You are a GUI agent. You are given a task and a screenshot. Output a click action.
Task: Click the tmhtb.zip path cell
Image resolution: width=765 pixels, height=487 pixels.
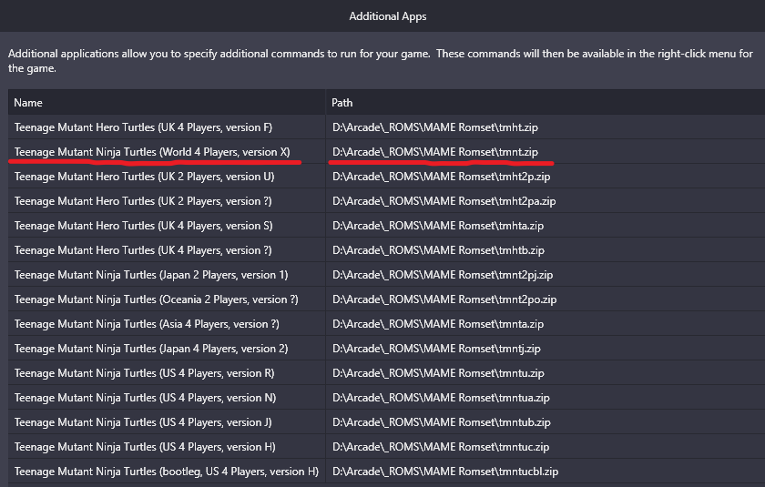pyautogui.click(x=546, y=250)
